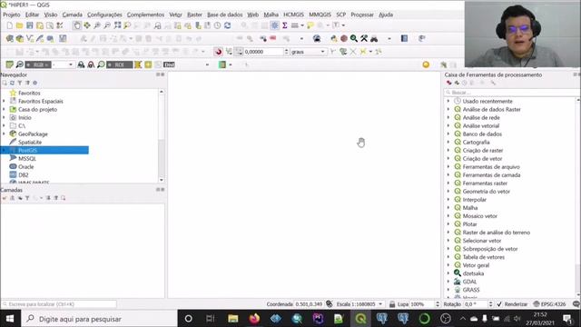Click the Navegador panel vertical scrollbar
Image resolution: width=581 pixels, height=327 pixels.
point(162,135)
